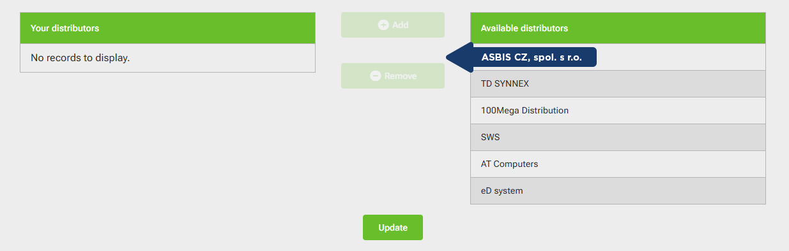Image resolution: width=789 pixels, height=251 pixels.
Task: Click the Your distributors header
Action: point(168,28)
